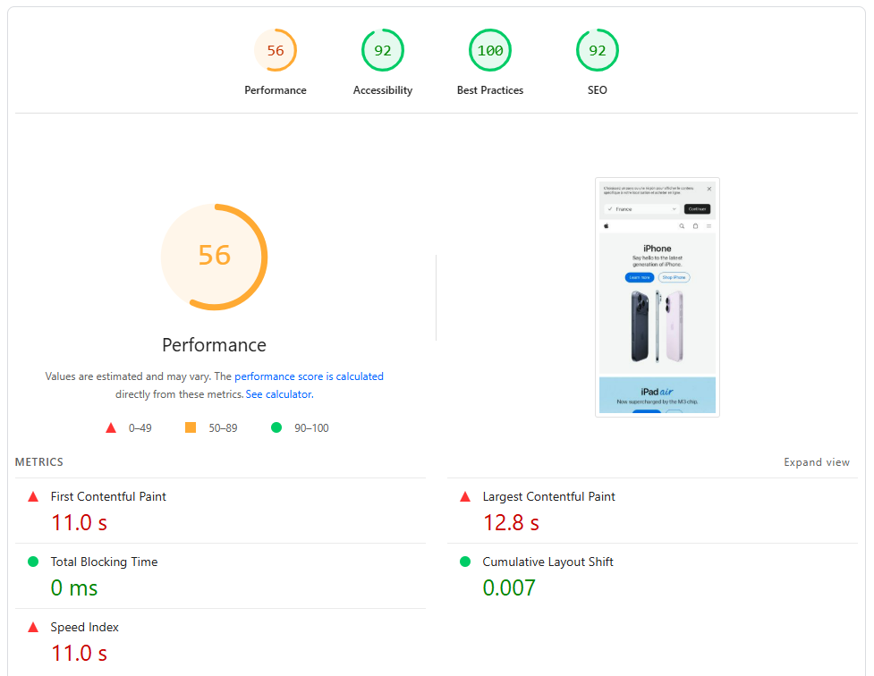Open the See calculator link

click(278, 393)
